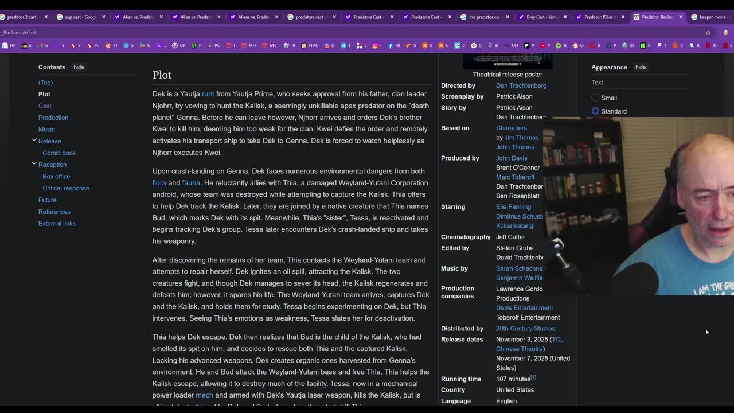The image size is (734, 413).
Task: Open the Twitch bookmark labeled T
Action: click(662, 45)
